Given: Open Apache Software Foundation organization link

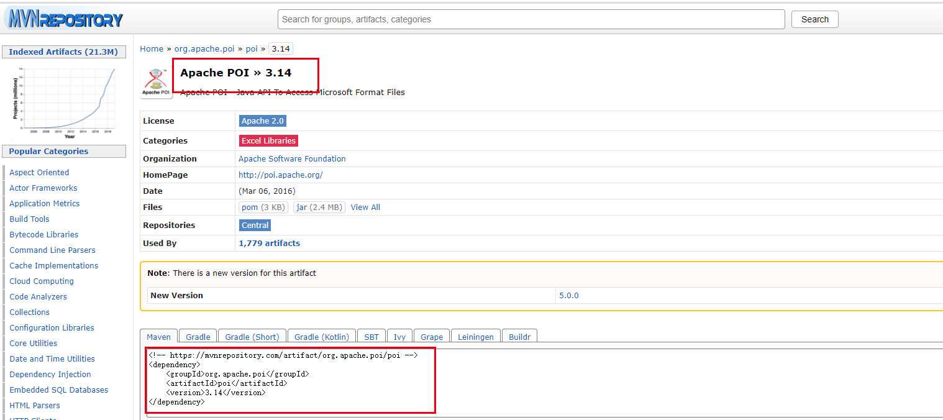Looking at the screenshot, I should pos(292,159).
